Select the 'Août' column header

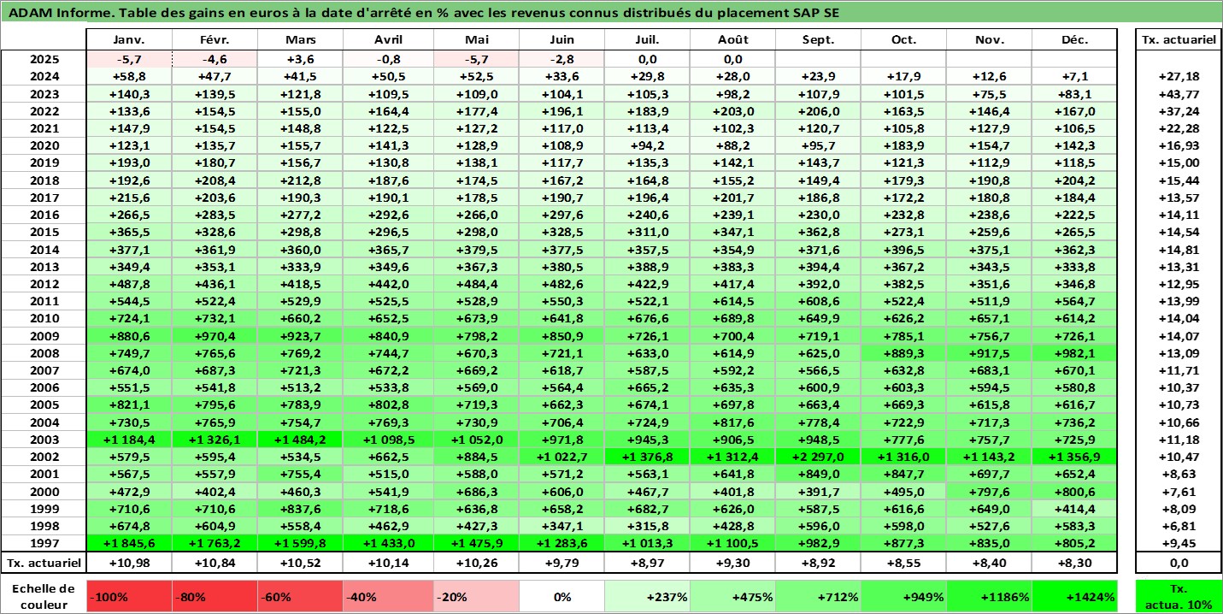[x=732, y=39]
